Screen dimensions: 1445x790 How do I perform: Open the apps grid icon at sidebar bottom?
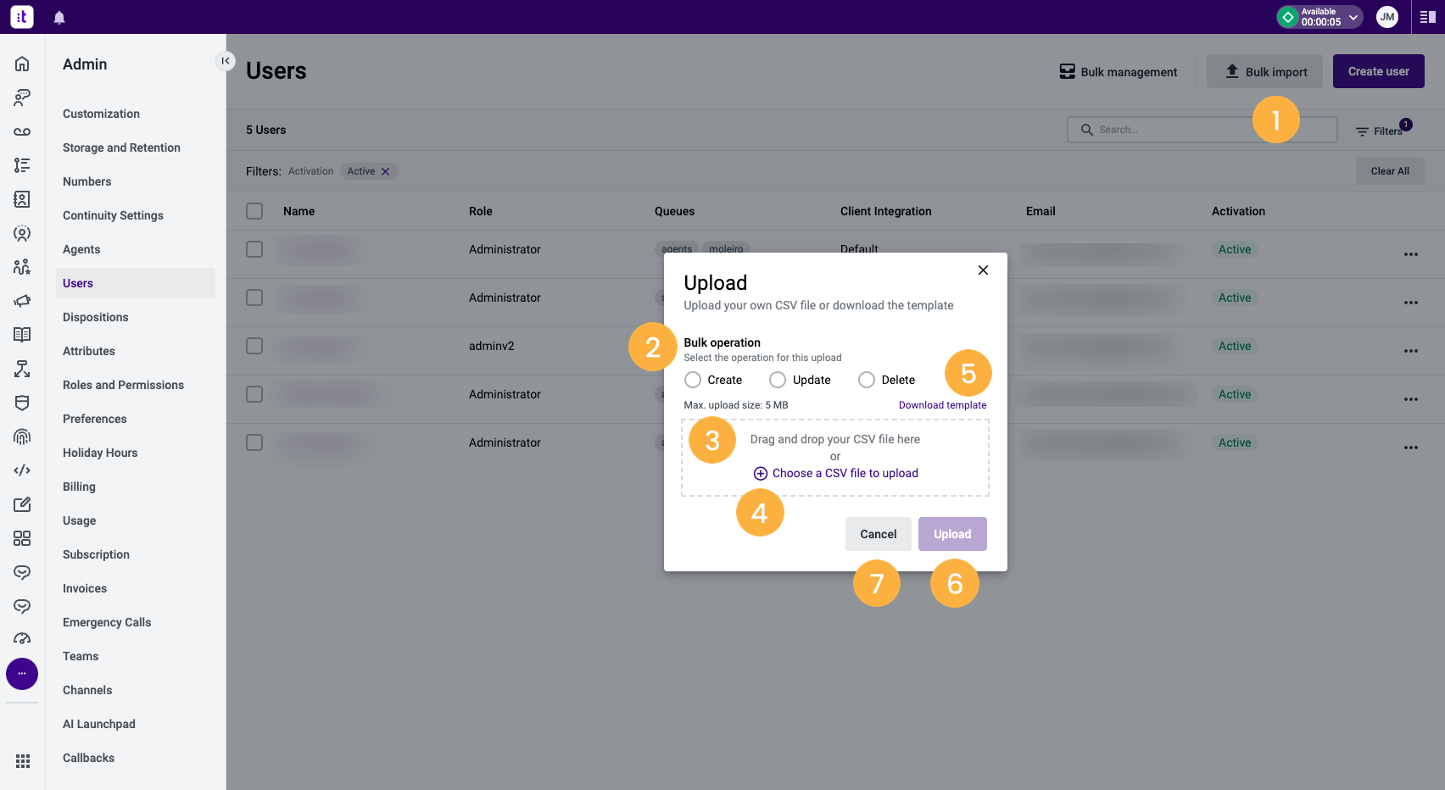click(x=22, y=760)
